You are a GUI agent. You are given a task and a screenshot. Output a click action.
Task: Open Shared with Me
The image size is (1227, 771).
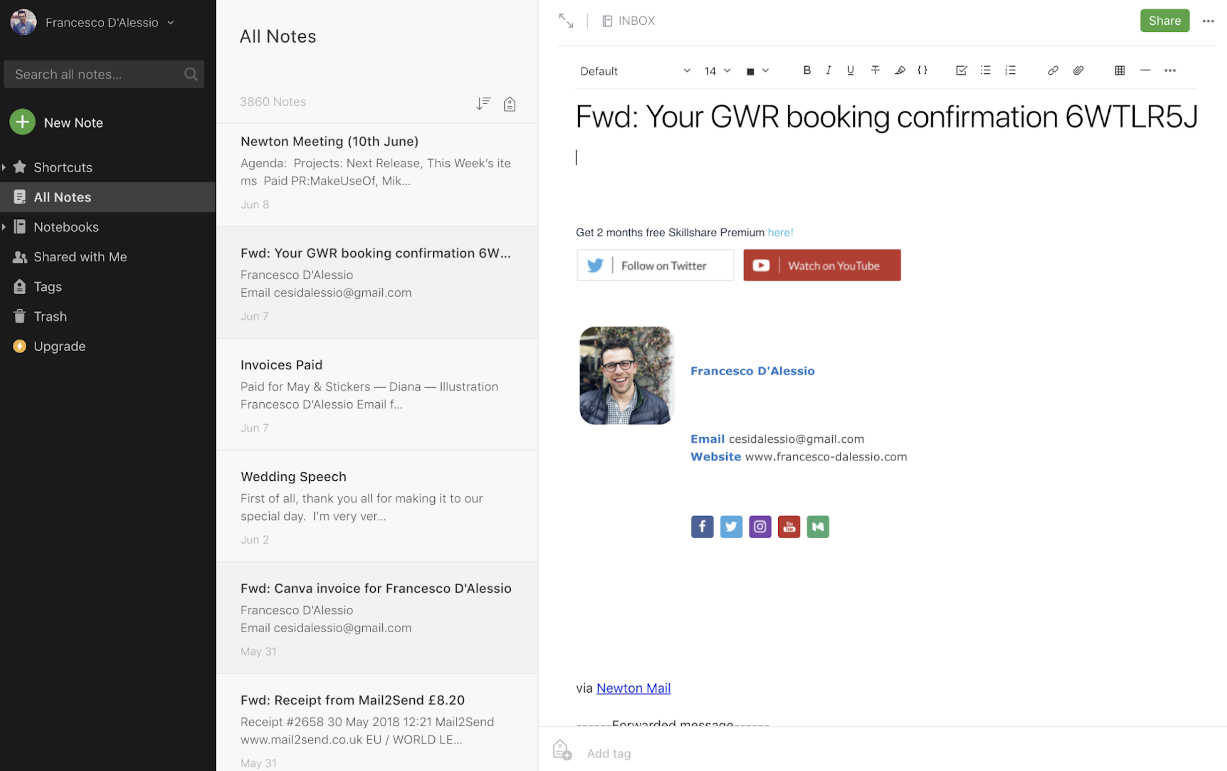point(80,257)
